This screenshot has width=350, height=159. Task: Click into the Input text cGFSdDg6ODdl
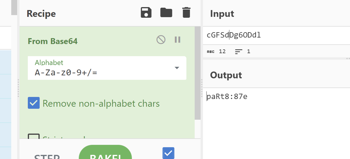point(234,35)
